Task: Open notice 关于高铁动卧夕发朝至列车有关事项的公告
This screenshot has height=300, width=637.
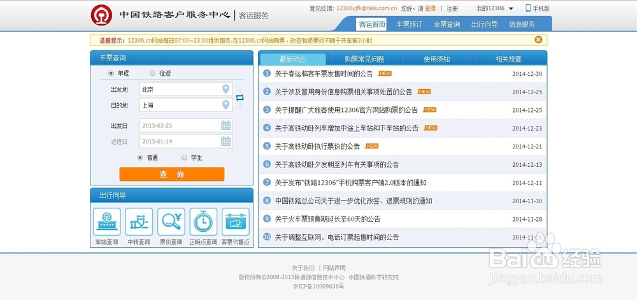Action: coord(337,164)
